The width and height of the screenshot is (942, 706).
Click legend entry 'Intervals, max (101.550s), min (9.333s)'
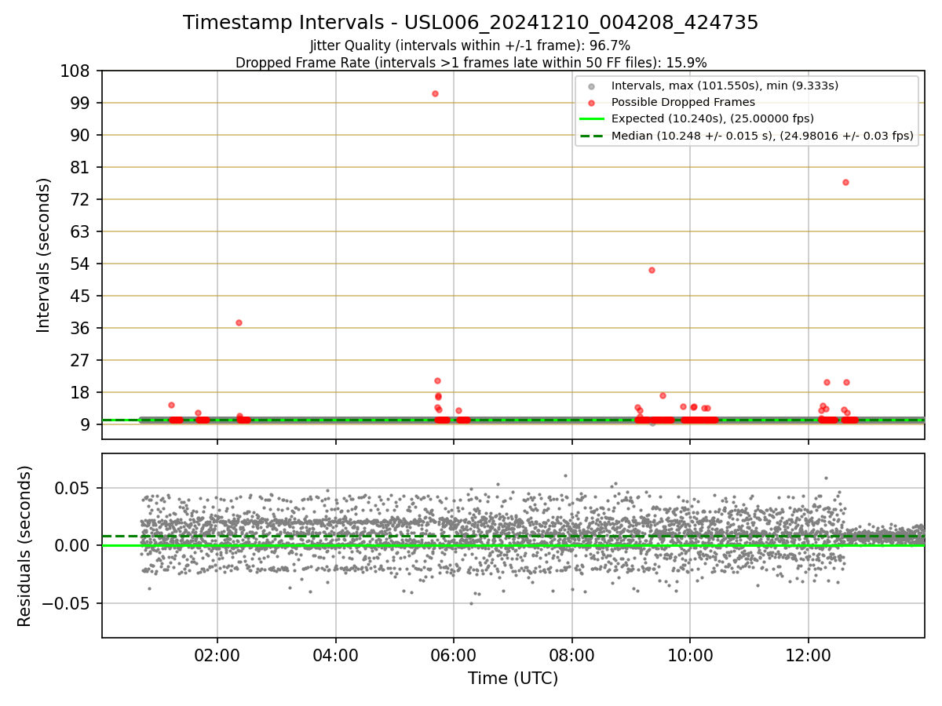725,86
